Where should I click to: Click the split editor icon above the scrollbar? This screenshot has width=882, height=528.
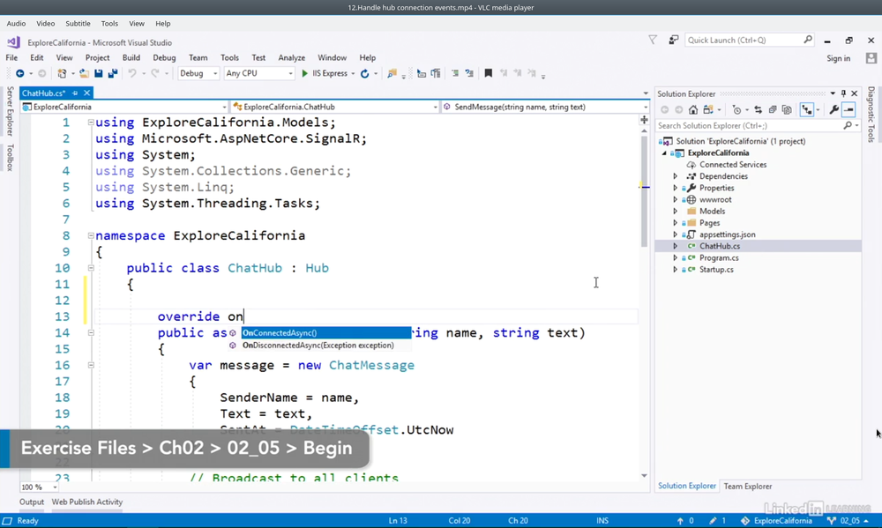644,120
